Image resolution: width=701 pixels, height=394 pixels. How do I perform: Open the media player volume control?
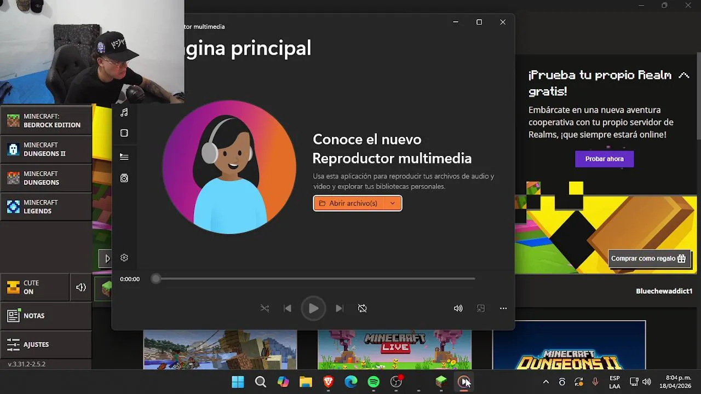pos(458,309)
